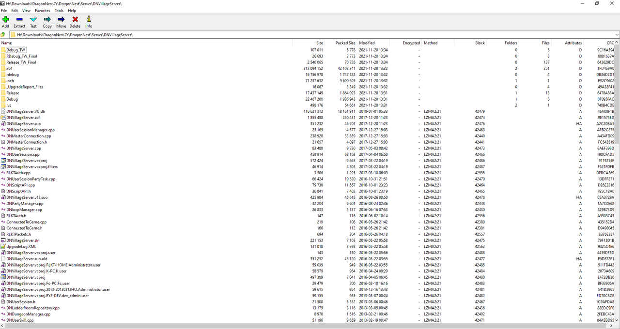Viewport: 620px width, 329px height.
Task: Go up one folder level icon
Action: pos(3,35)
